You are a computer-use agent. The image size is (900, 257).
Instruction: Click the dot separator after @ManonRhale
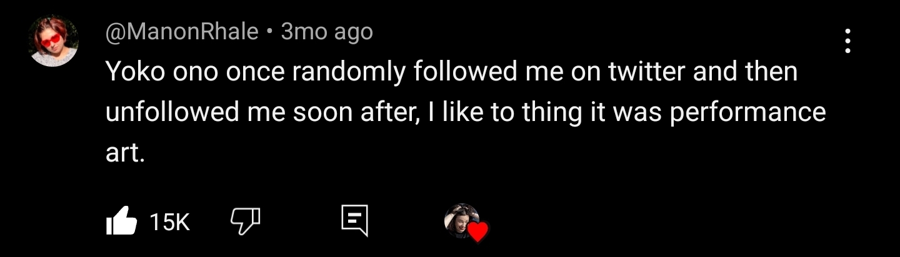tap(269, 31)
